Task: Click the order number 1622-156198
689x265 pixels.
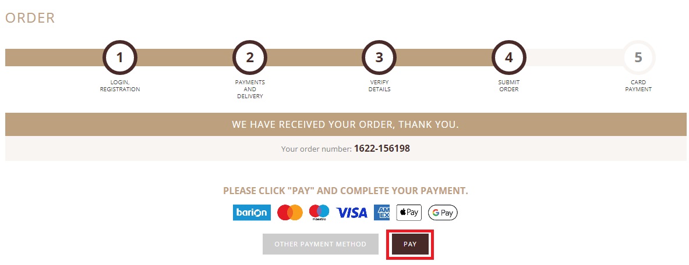Action: (x=382, y=148)
